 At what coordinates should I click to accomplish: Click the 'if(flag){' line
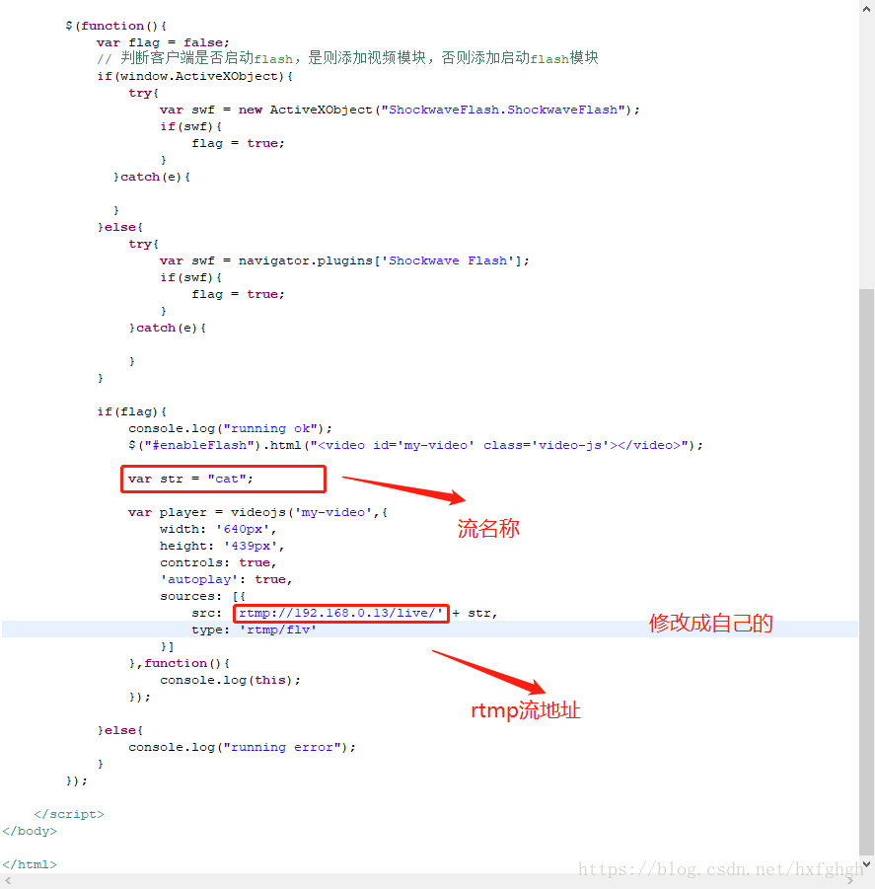pos(131,411)
